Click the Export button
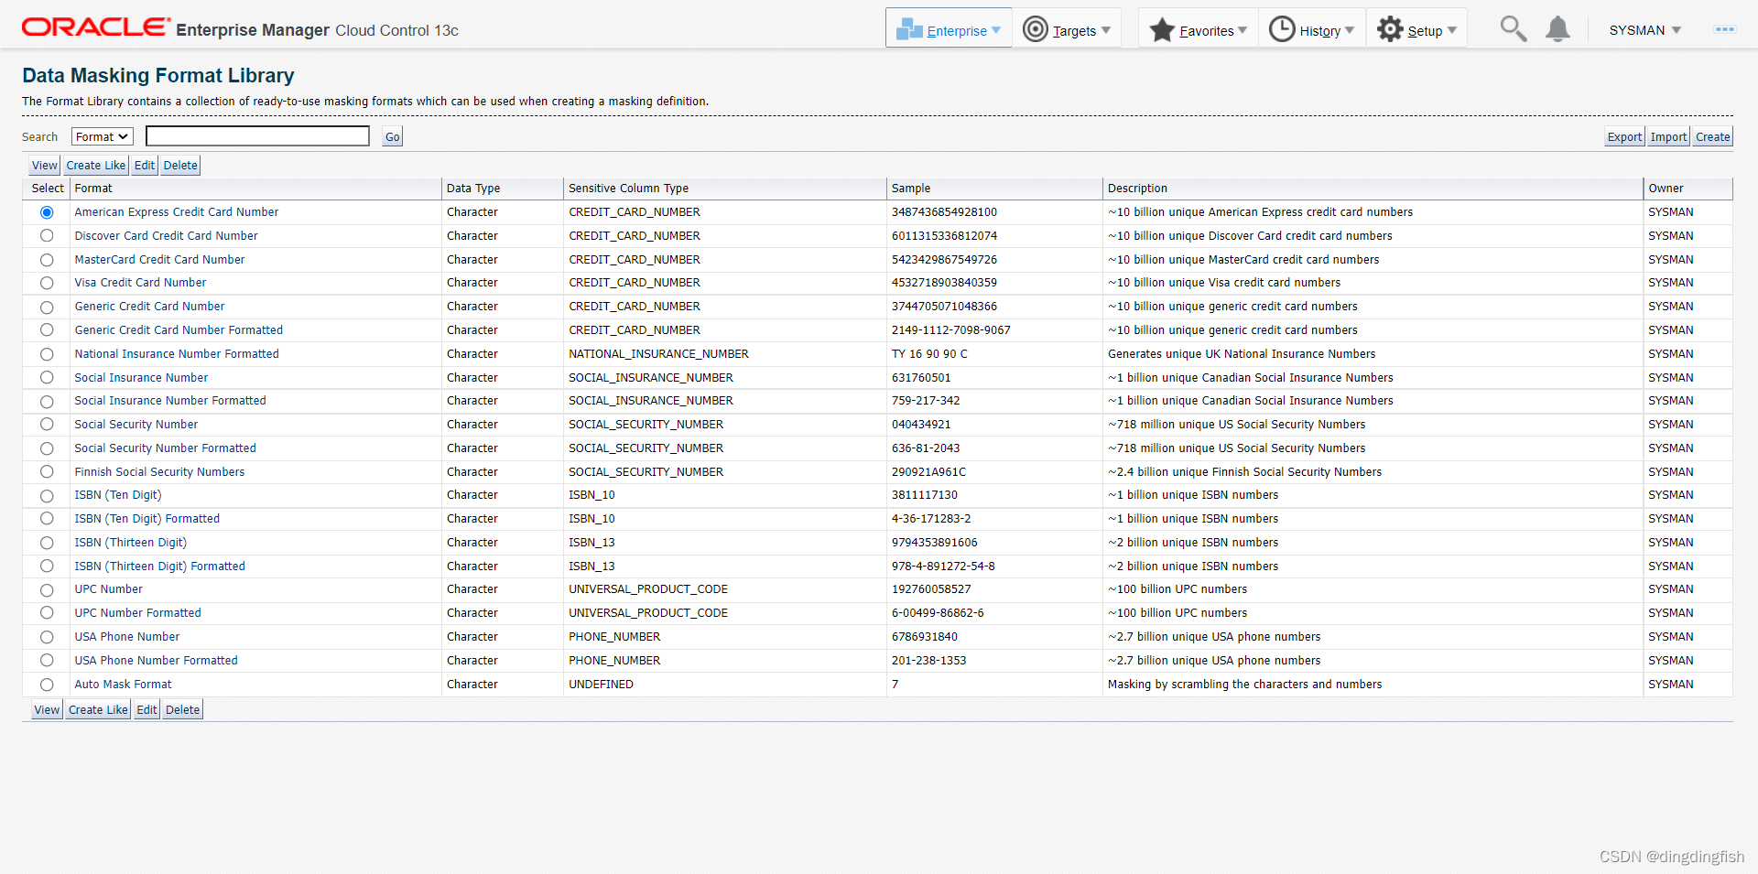 pos(1624,137)
